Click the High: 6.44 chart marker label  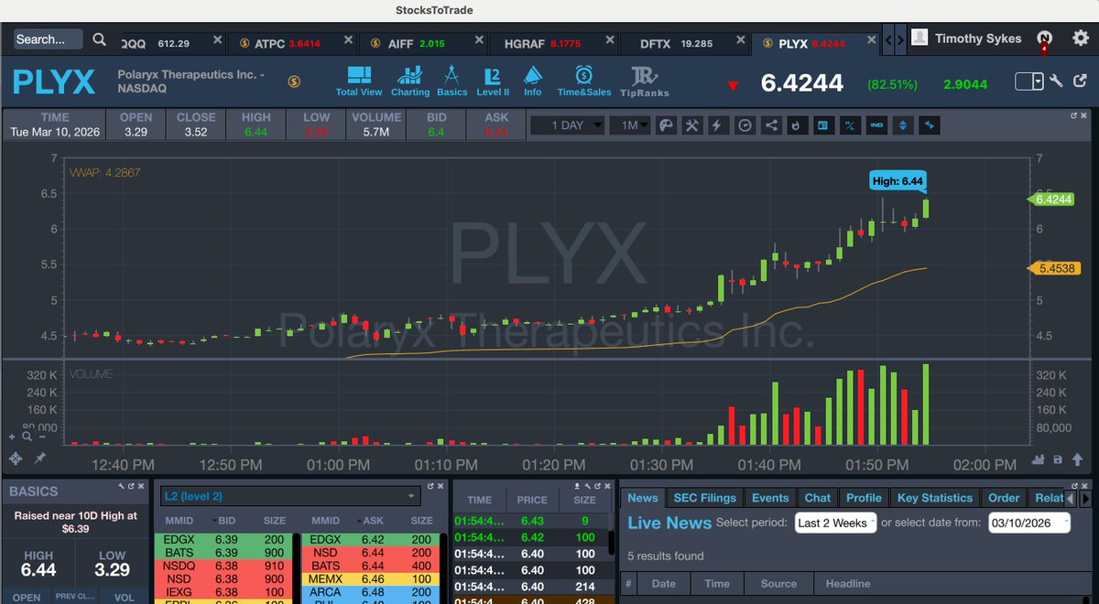[x=898, y=181]
